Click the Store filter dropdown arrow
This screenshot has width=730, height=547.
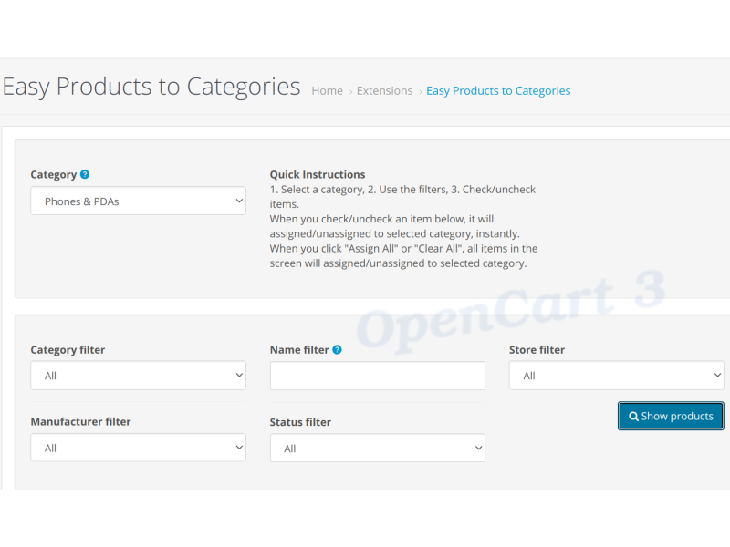(715, 375)
